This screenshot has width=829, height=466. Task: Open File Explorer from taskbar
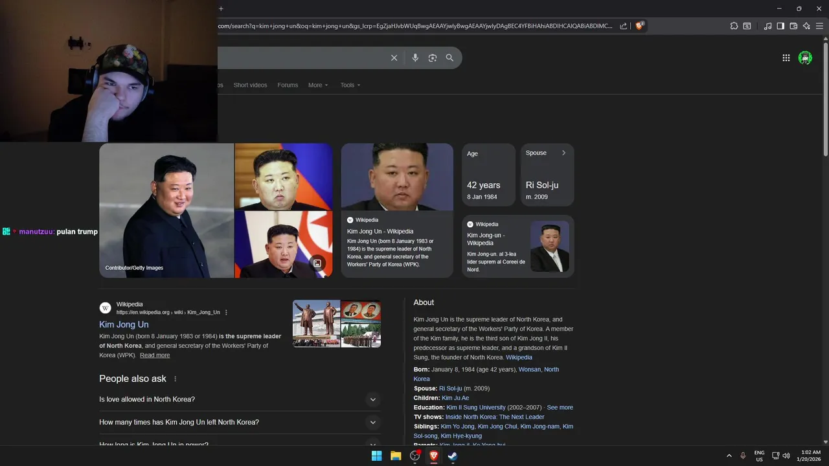396,456
